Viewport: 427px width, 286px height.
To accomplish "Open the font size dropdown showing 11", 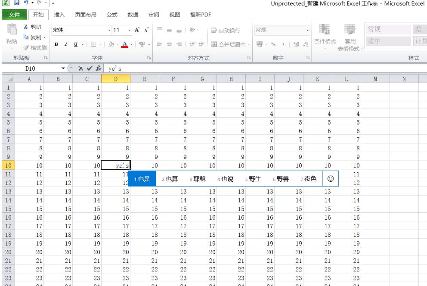I will pos(130,30).
